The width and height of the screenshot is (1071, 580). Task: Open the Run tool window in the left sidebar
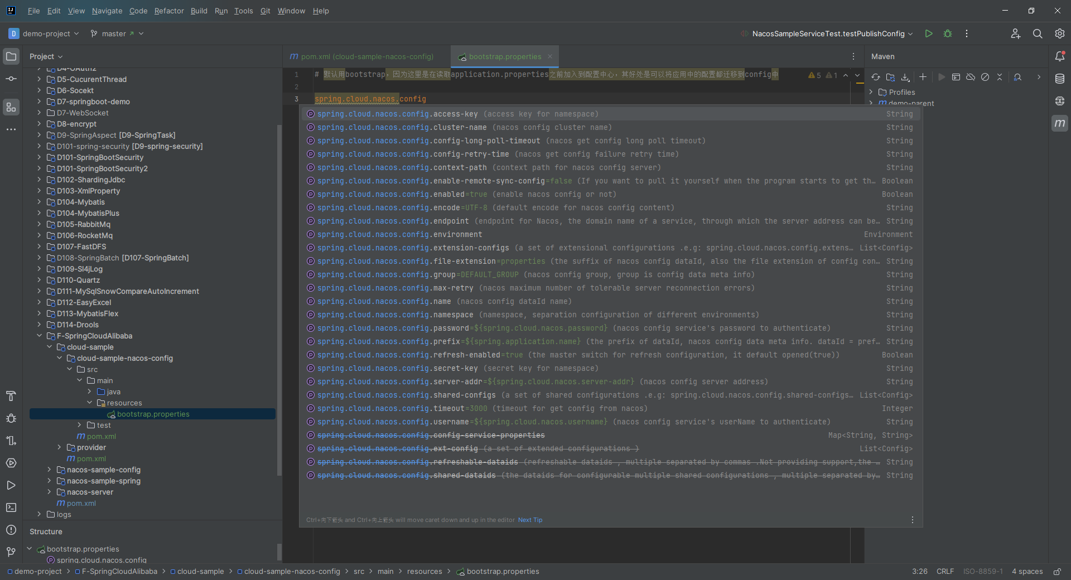coord(11,485)
